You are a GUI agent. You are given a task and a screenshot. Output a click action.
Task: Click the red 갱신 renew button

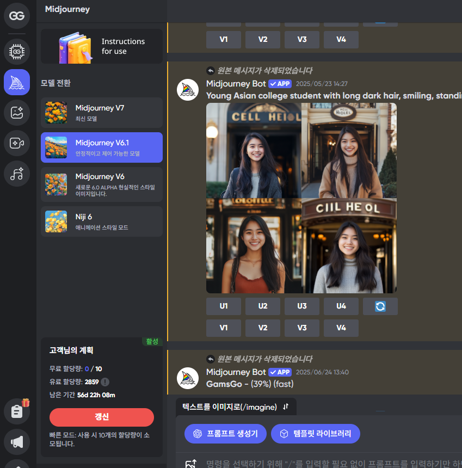pos(102,417)
